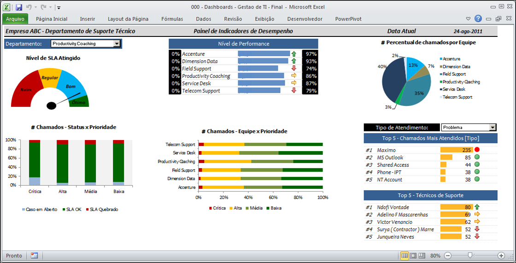Click the 235 value for Maximo
Image resolution: width=516 pixels, height=263 pixels.
pyautogui.click(x=467, y=150)
